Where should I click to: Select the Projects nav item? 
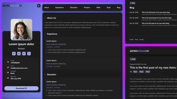tap(87, 7)
